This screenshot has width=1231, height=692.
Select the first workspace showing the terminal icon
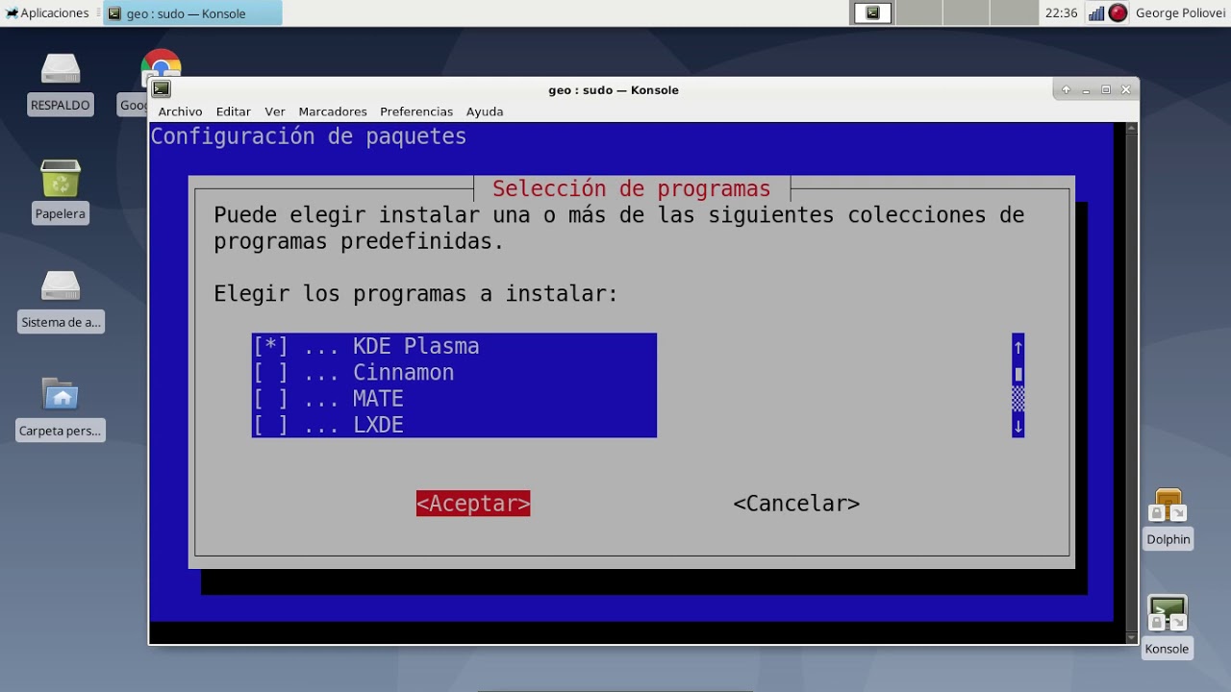tap(872, 12)
